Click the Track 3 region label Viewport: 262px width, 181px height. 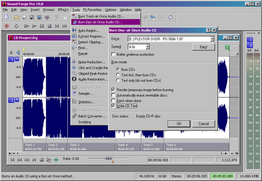[x=91, y=147]
